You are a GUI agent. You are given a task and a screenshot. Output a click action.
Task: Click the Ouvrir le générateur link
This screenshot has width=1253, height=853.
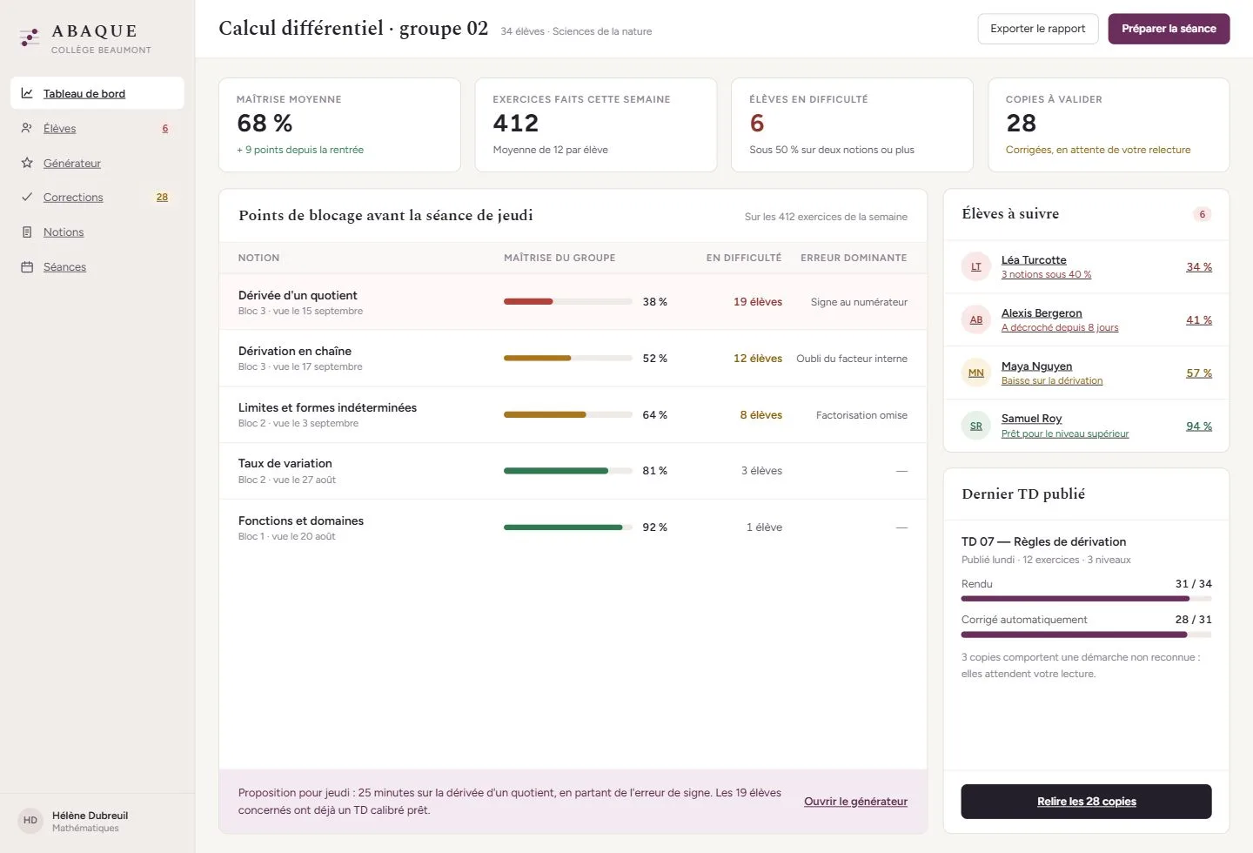(855, 802)
